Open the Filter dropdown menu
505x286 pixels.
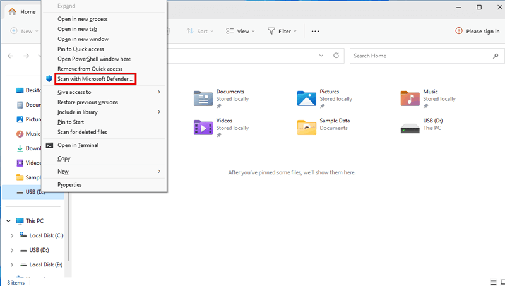pos(282,31)
